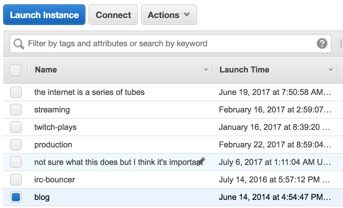Select the checkbox for the production instance
Screen dimensions: 343x208
pos(16,145)
